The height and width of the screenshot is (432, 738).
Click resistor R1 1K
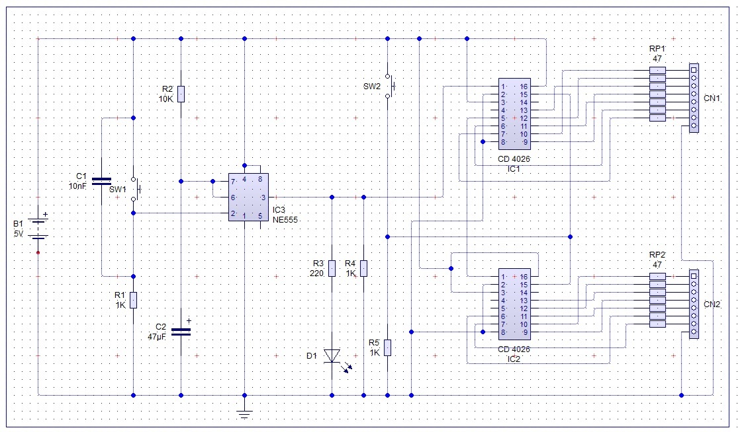click(x=134, y=300)
